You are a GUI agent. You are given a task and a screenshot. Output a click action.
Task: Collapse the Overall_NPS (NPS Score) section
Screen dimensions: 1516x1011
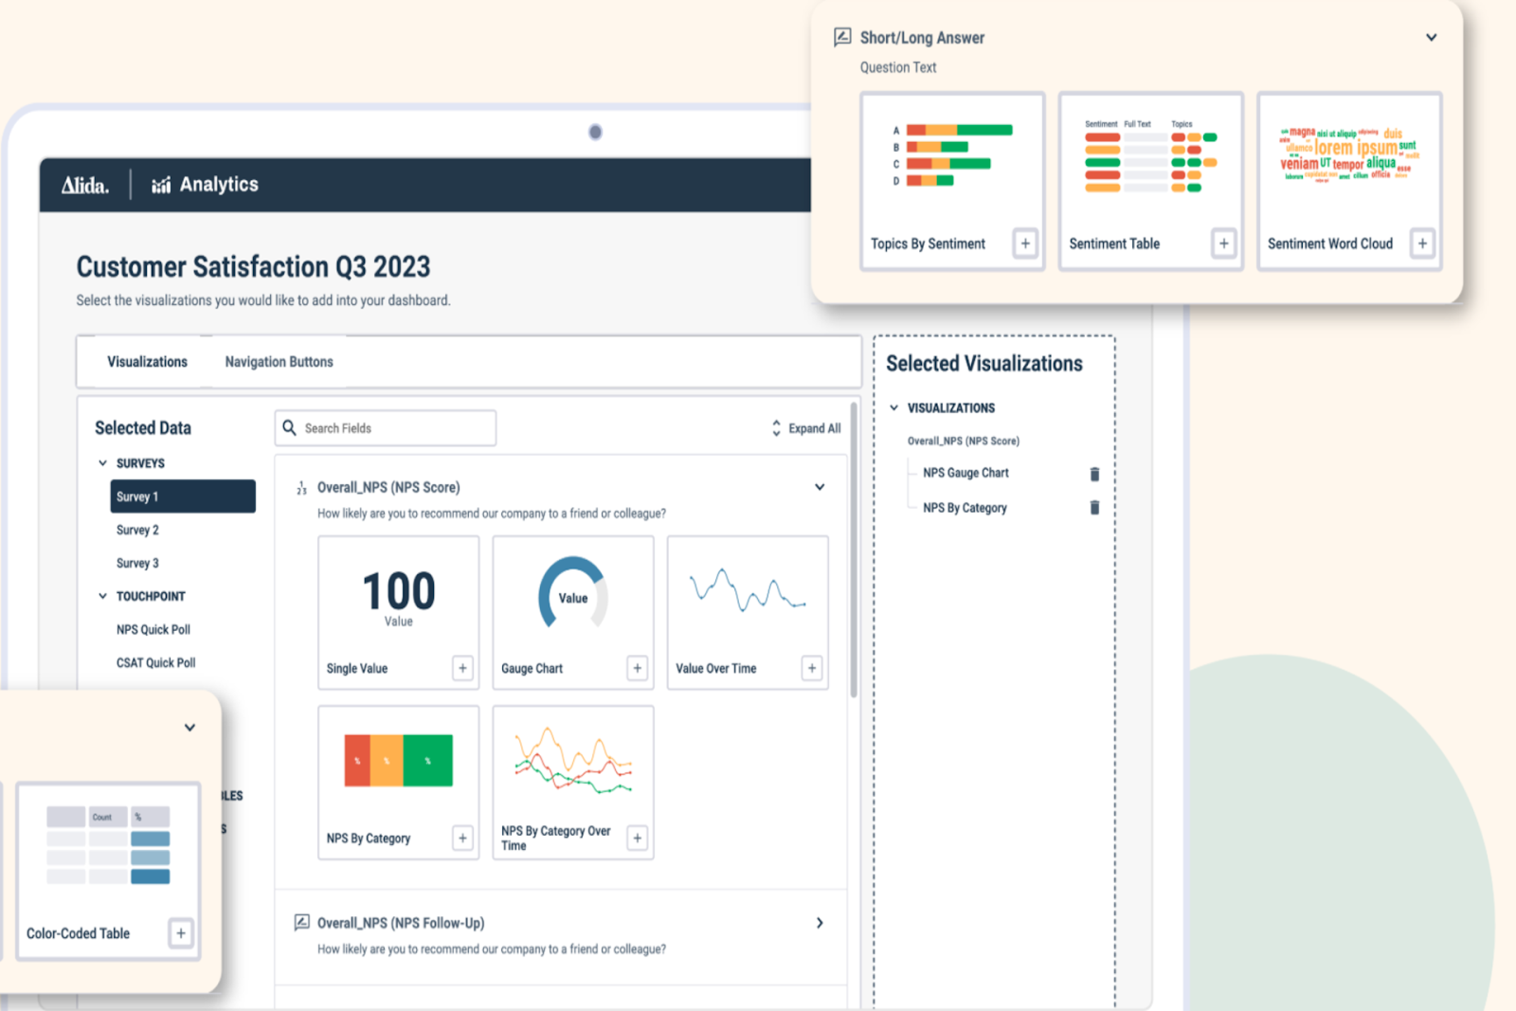pyautogui.click(x=820, y=487)
